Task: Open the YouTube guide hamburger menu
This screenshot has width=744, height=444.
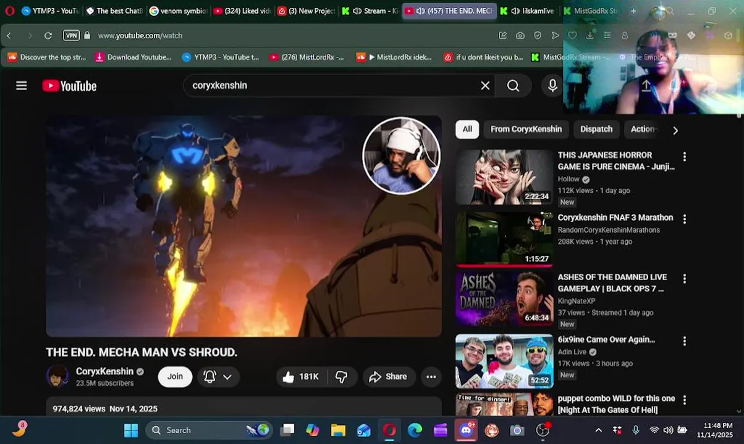Action: pos(22,86)
